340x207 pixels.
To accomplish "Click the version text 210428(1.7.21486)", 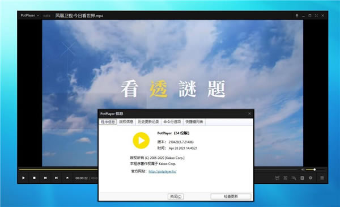I will (x=181, y=142).
